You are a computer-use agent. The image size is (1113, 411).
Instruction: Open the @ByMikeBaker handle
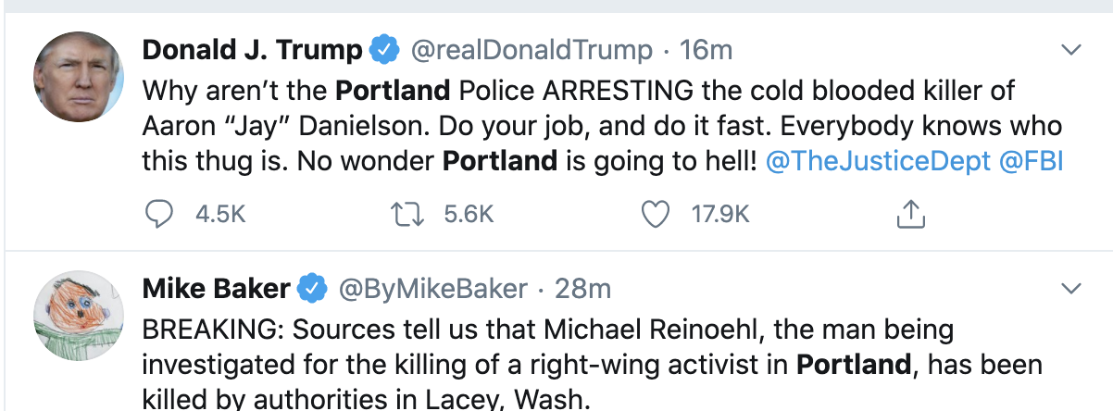434,289
